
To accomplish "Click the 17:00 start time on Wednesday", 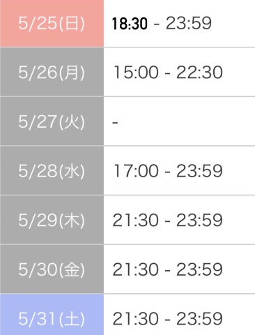I will pyautogui.click(x=136, y=171).
